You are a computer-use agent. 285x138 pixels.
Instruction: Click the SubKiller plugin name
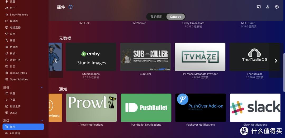point(145,74)
